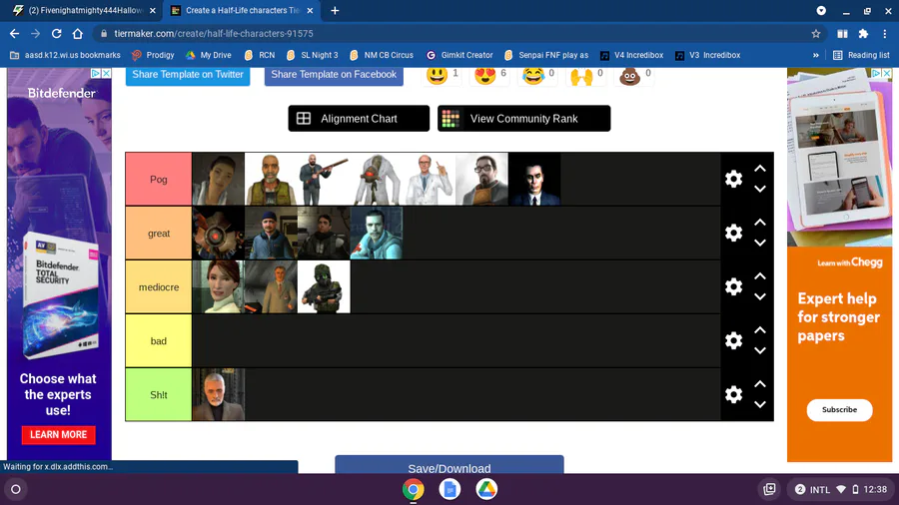The height and width of the screenshot is (505, 899).
Task: Select Dr. Kleiner image in Pog tier
Action: tap(429, 179)
